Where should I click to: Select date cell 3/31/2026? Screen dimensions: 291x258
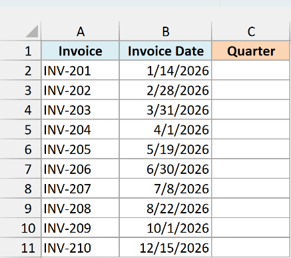(x=166, y=110)
